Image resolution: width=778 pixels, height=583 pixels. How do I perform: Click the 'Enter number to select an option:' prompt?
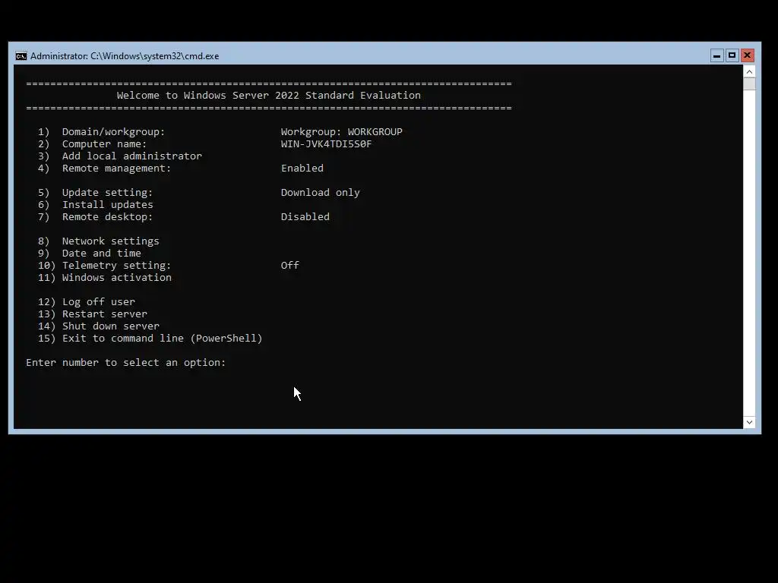tap(125, 362)
